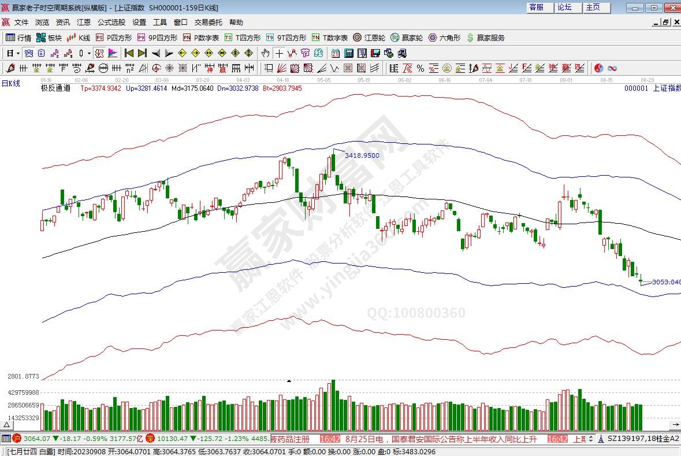
Task: Click the percent sign drawing tool
Action: [x=420, y=68]
